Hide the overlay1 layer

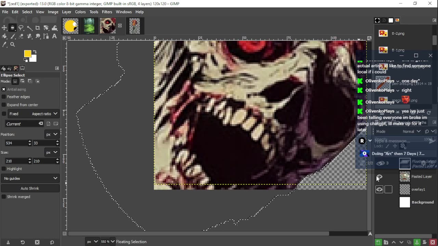[x=379, y=190]
